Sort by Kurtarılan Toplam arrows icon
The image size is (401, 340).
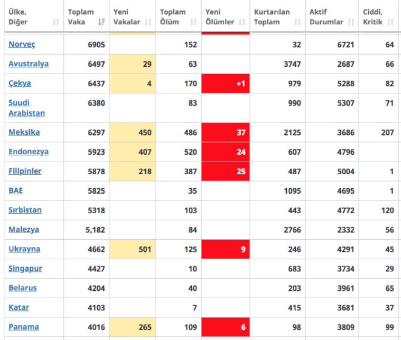click(x=297, y=22)
